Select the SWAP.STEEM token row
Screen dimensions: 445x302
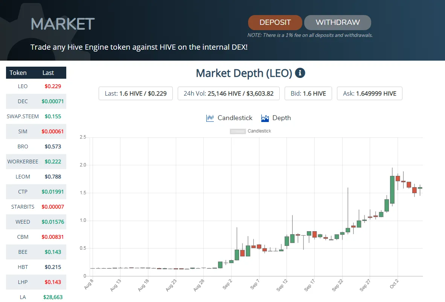(x=36, y=116)
